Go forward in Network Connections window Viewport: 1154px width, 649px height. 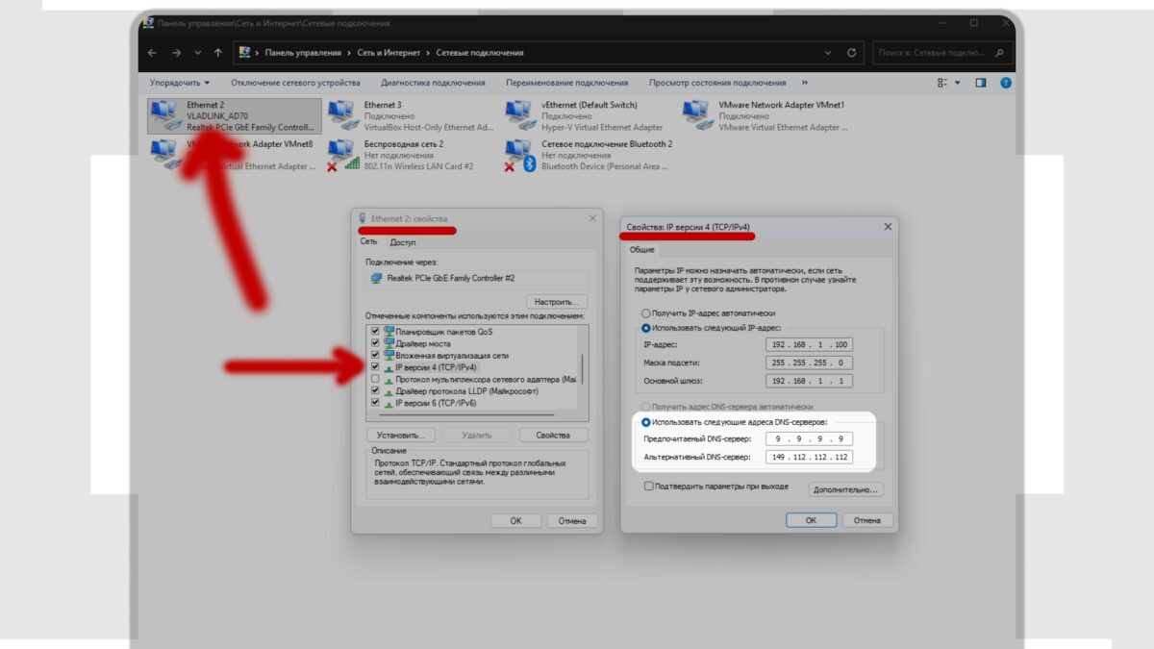[x=175, y=53]
